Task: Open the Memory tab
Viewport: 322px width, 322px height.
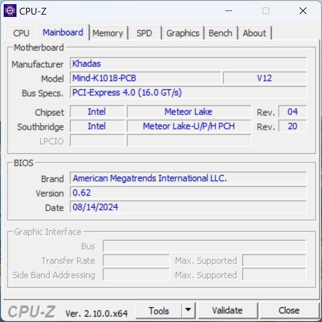Action: tap(108, 33)
